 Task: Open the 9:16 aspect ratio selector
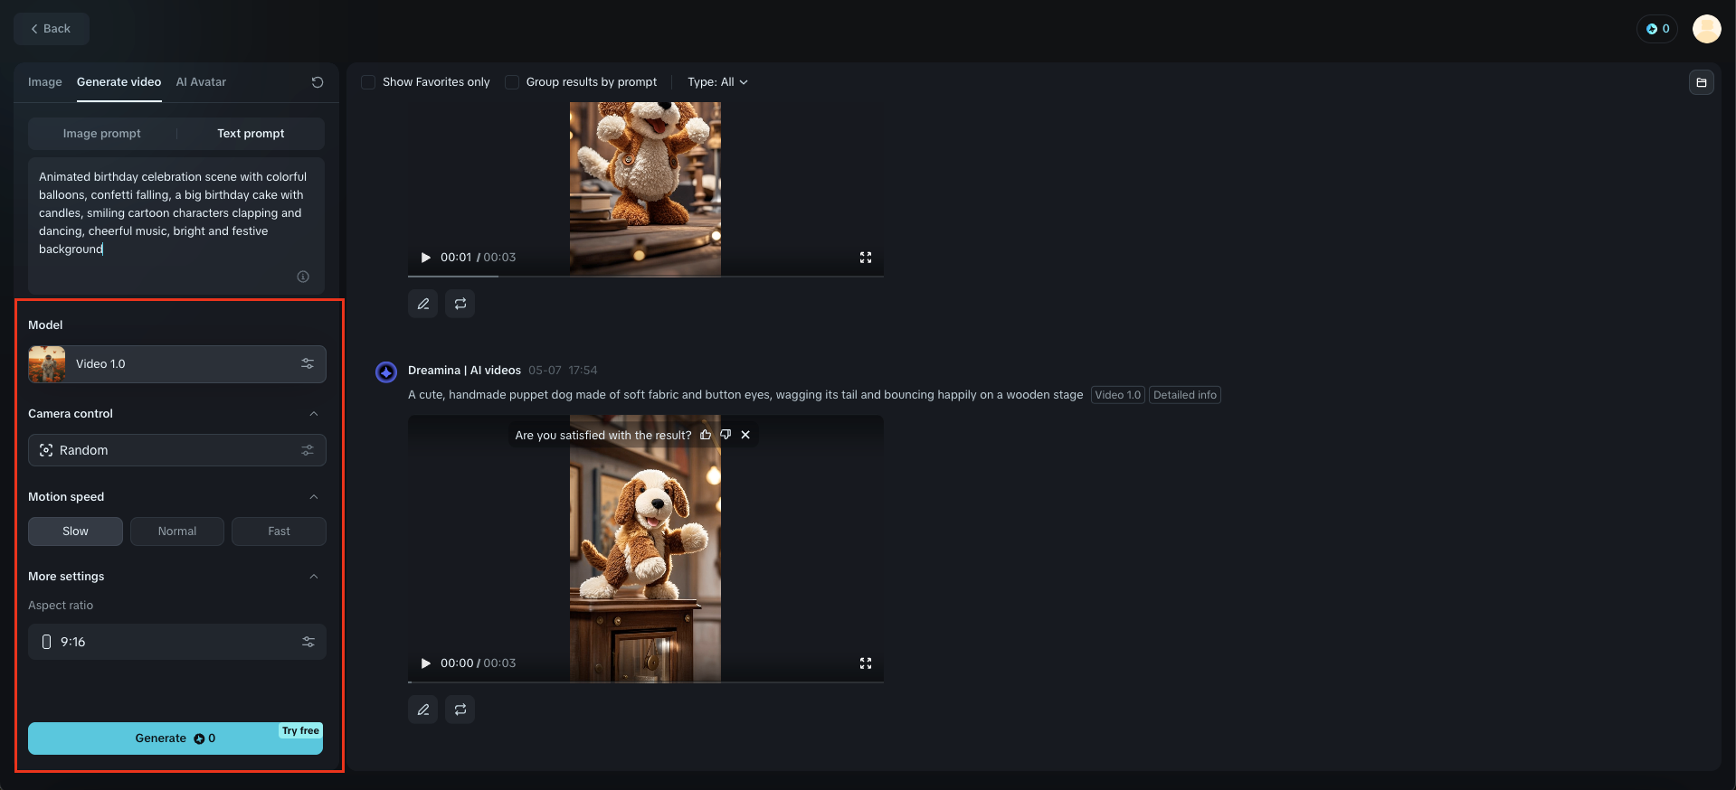click(x=177, y=642)
